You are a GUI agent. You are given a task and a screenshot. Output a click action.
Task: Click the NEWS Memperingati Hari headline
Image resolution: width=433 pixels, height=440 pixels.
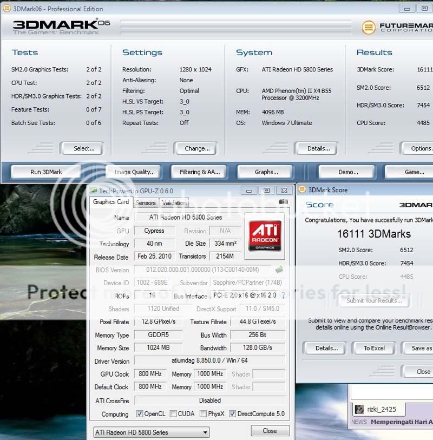[392, 422]
